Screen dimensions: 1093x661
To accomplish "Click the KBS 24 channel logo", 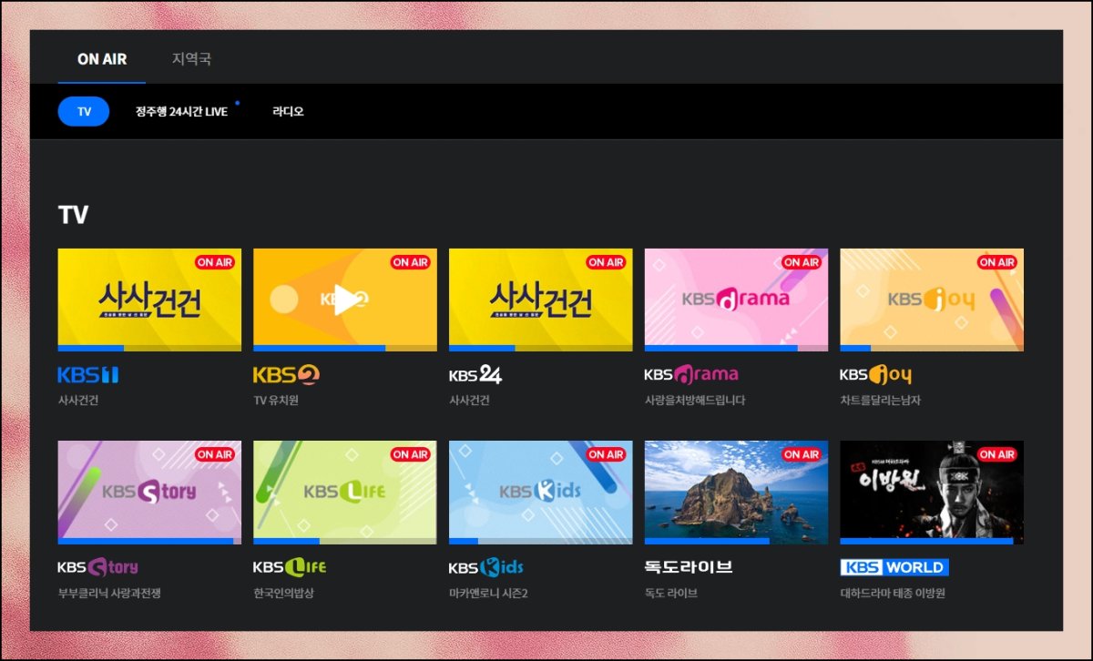I will pyautogui.click(x=475, y=375).
